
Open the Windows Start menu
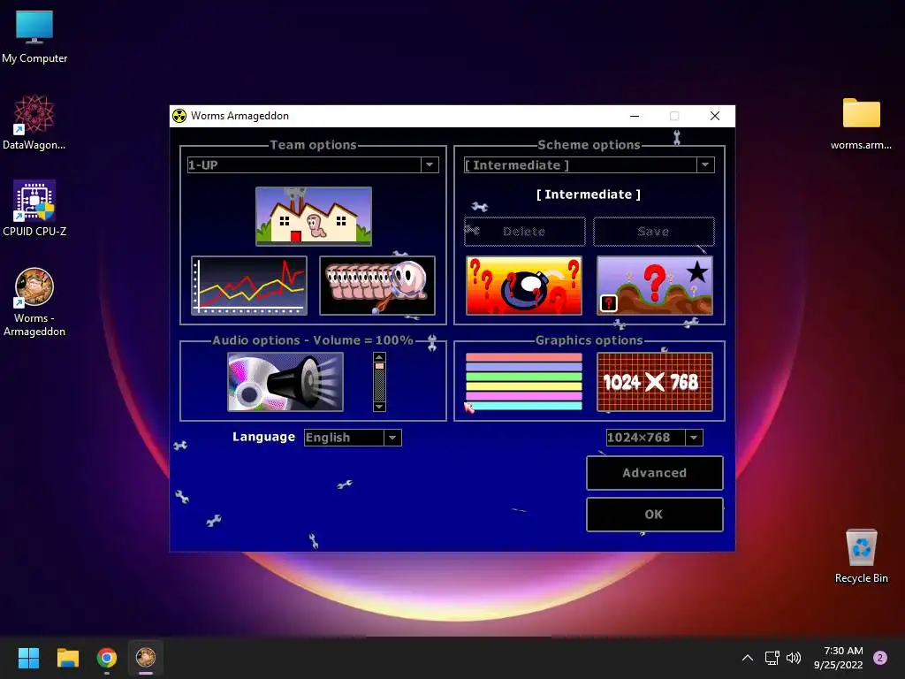28,658
